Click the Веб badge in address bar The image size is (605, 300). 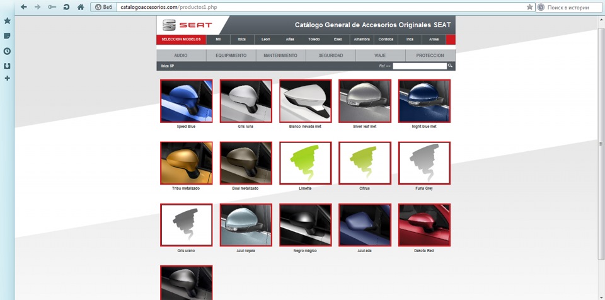point(103,7)
